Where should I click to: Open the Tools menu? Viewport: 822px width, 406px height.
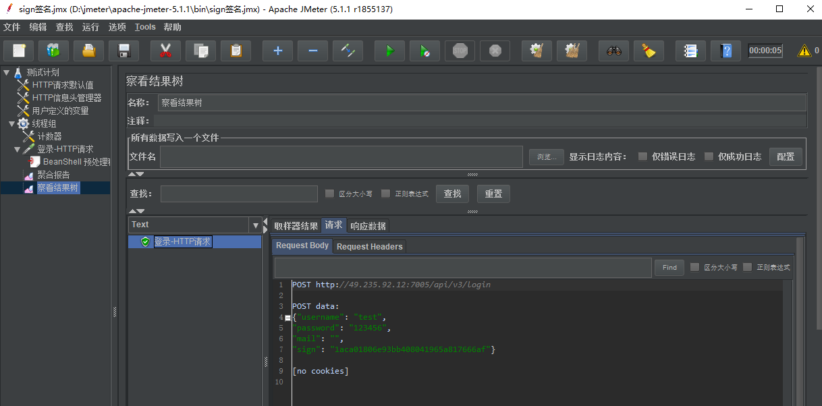click(145, 27)
